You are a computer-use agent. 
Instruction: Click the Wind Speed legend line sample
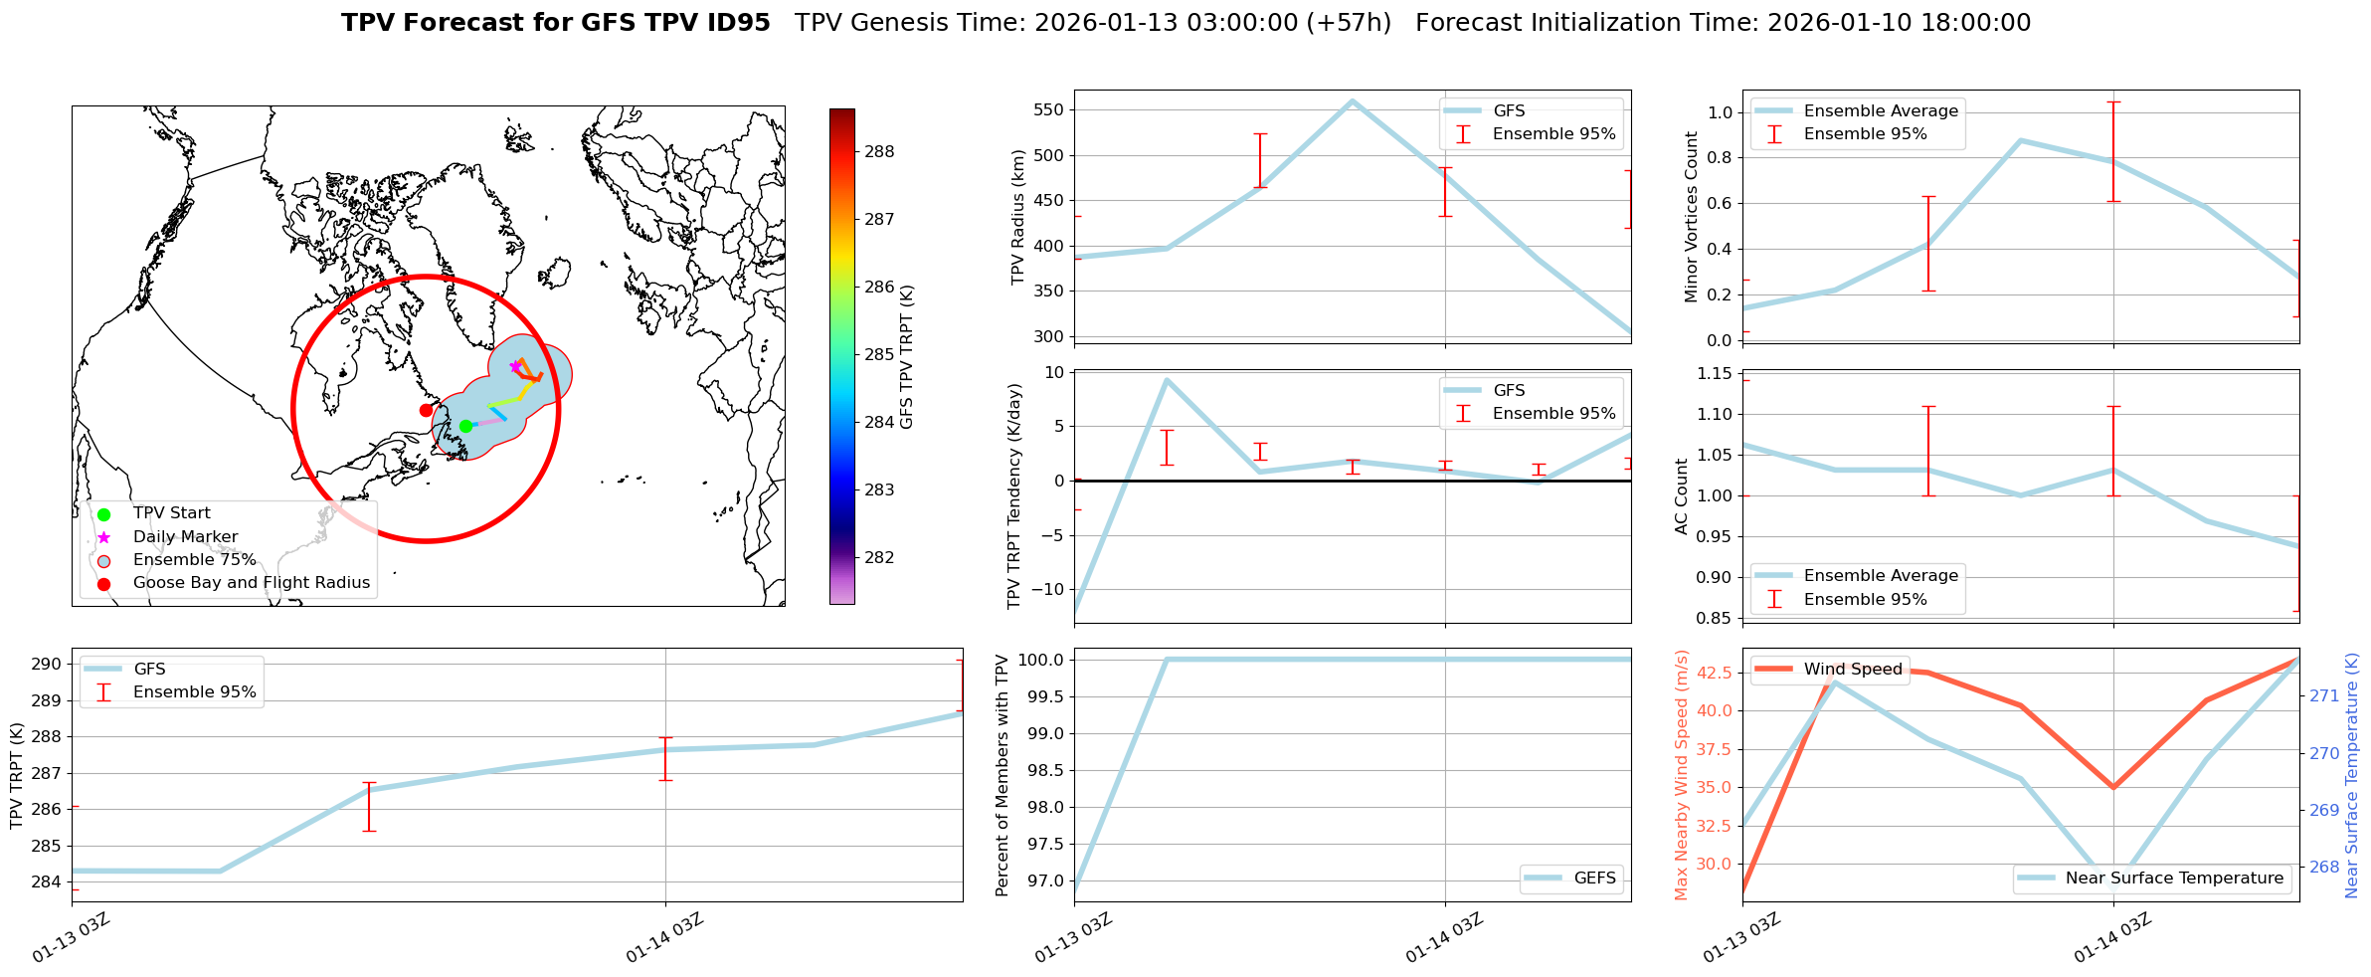pos(1773,670)
